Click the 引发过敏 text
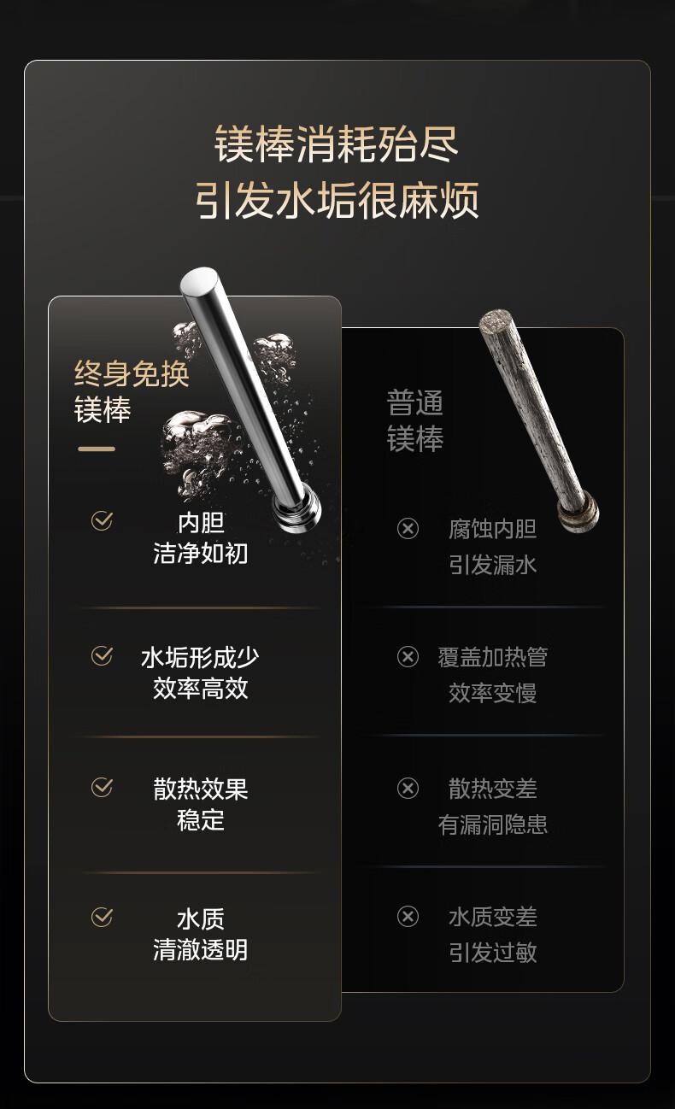 click(x=493, y=953)
